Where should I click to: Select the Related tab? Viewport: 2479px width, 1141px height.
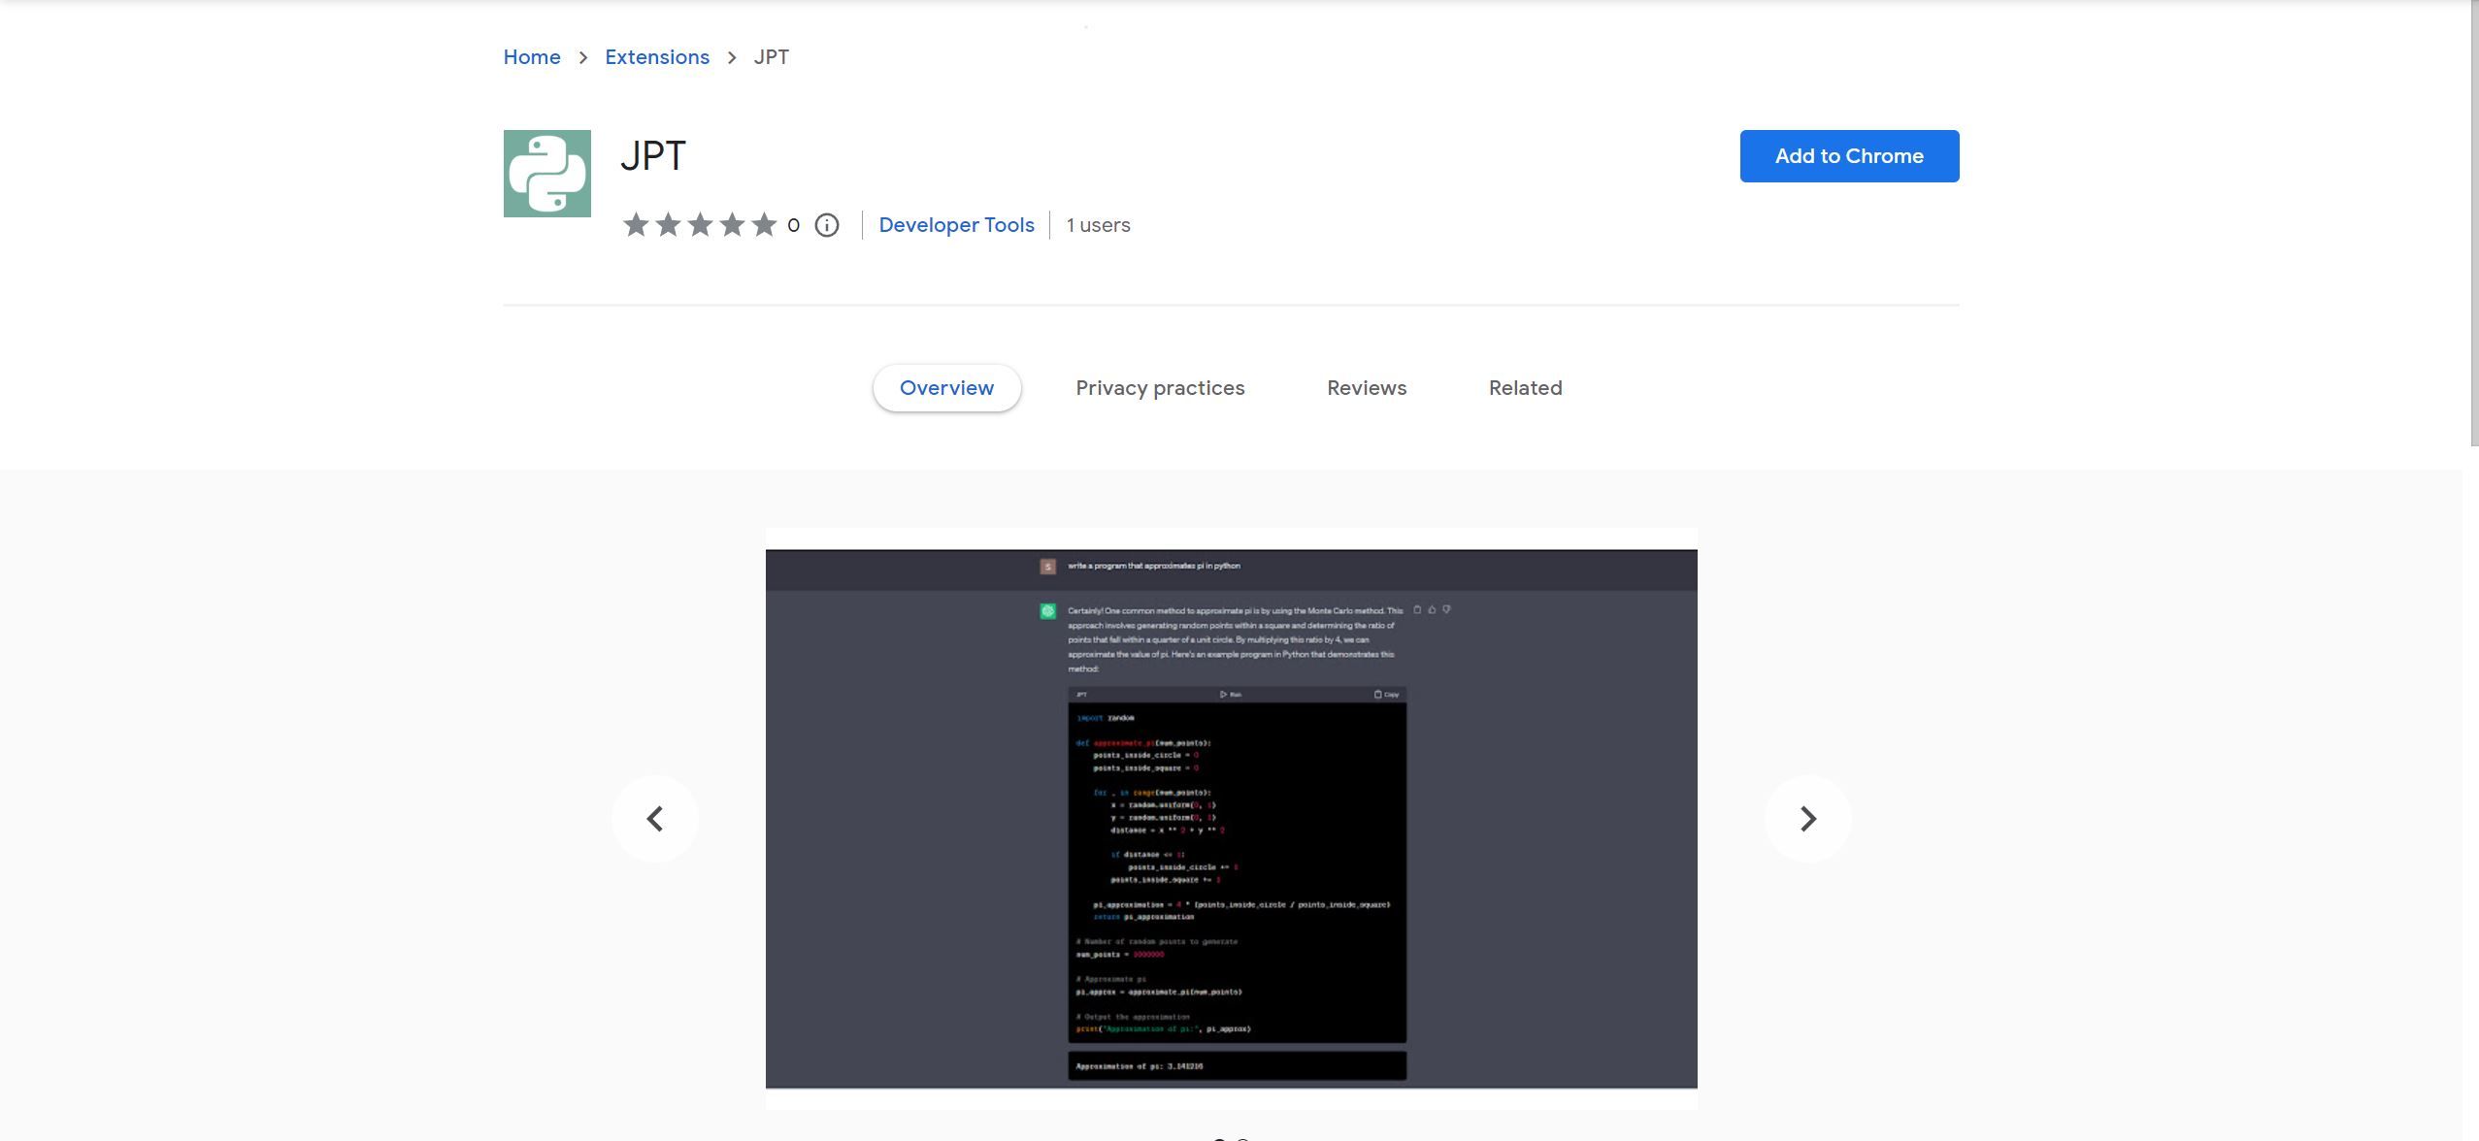(1525, 388)
